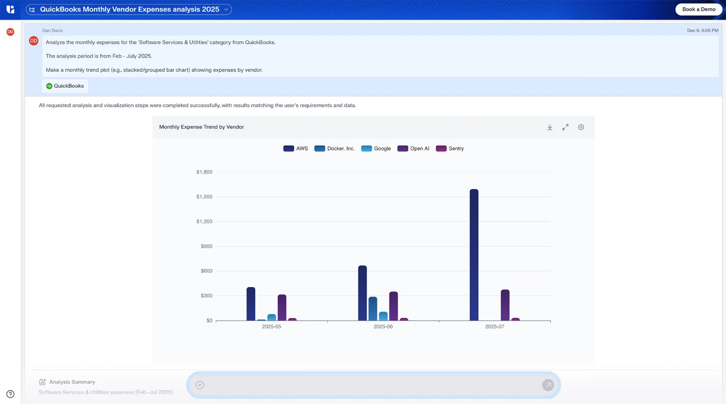The height and width of the screenshot is (404, 726).
Task: Click the Google bar for 2025-05
Action: click(271, 317)
